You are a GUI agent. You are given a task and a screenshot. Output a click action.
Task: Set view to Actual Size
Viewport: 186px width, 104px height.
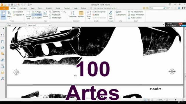coord(28,15)
